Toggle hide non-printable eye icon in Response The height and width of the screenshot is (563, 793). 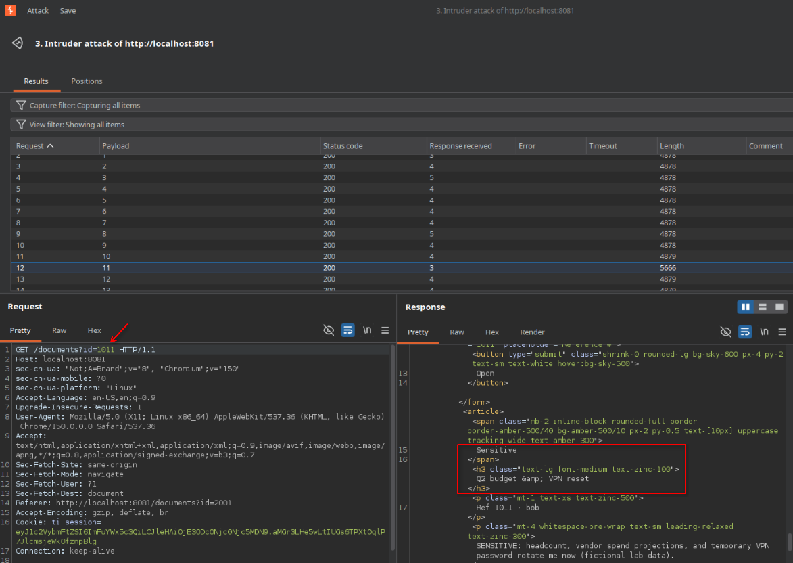pyautogui.click(x=726, y=332)
